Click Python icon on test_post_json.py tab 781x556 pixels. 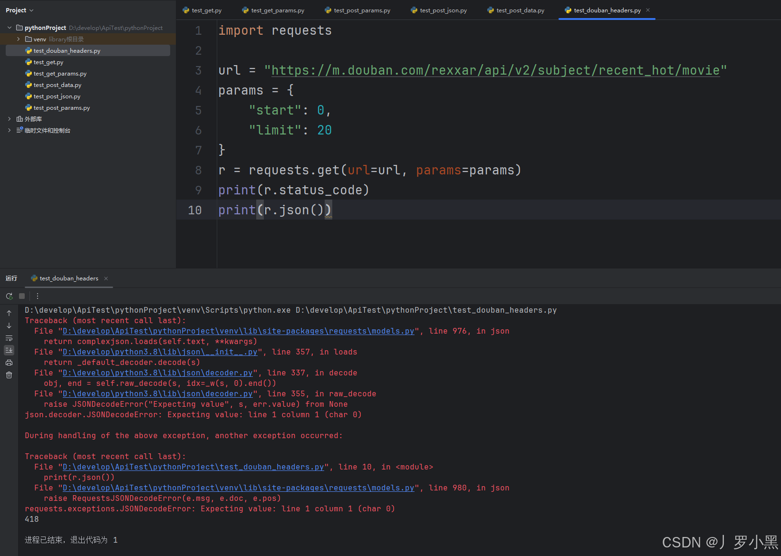tap(414, 10)
